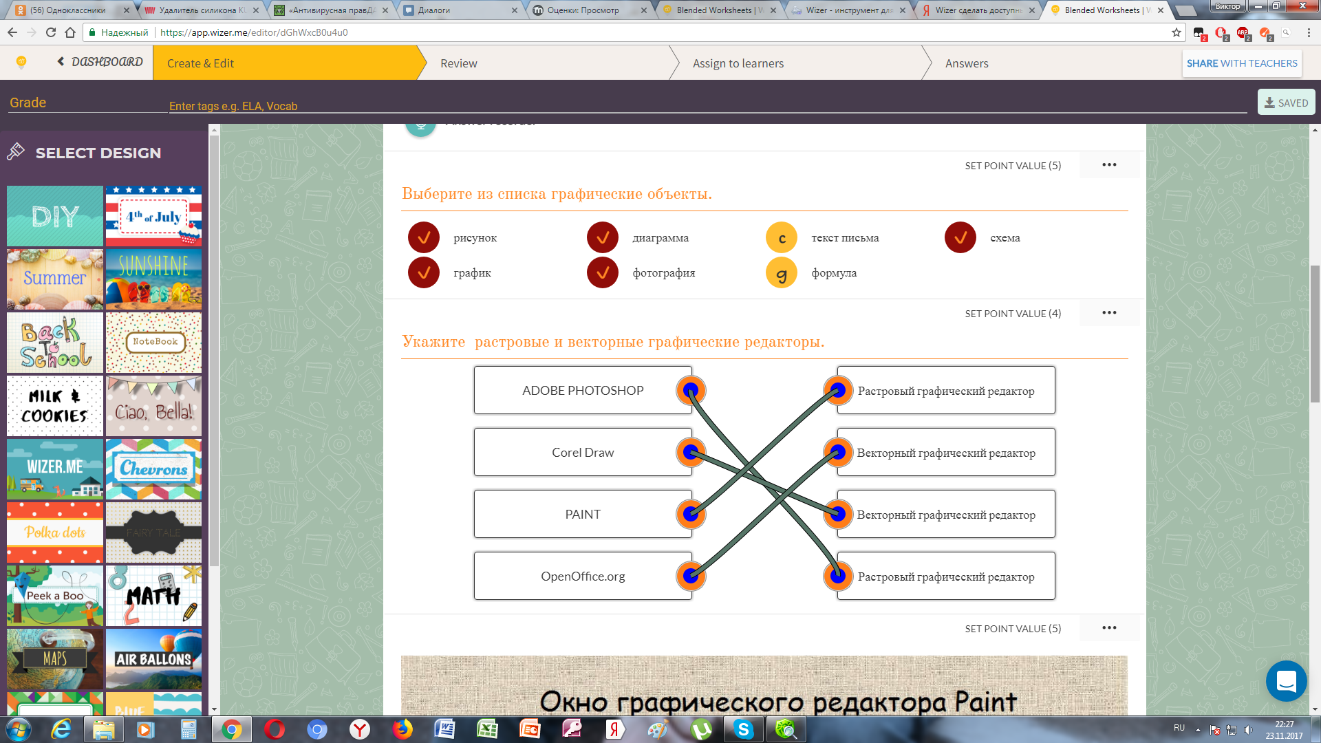Screen dimensions: 1321x743
Task: Choose the Sunshine design thumbnail
Action: pyautogui.click(x=154, y=279)
